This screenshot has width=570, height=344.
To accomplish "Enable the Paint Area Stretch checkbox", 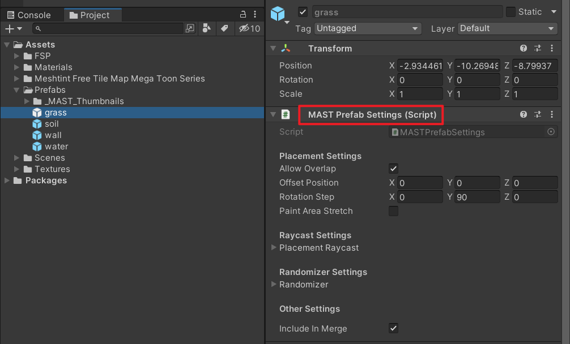I will (393, 211).
